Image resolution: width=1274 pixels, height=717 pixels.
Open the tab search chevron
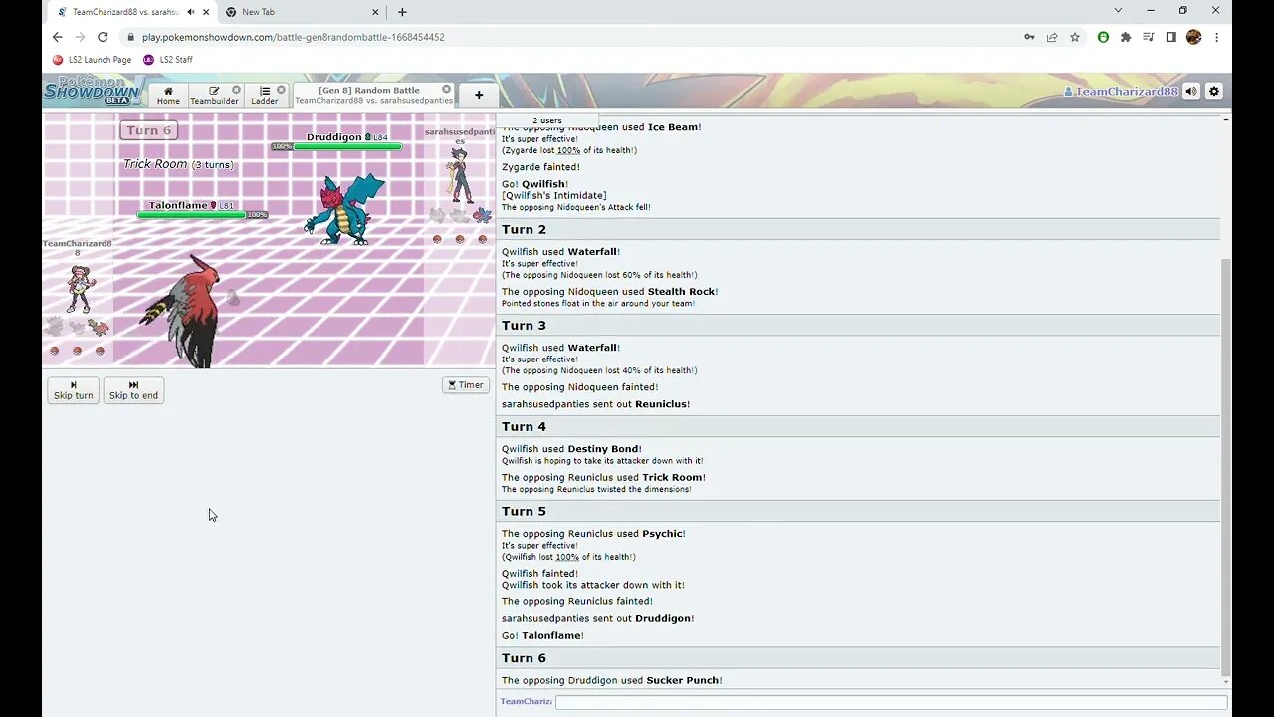click(1118, 11)
